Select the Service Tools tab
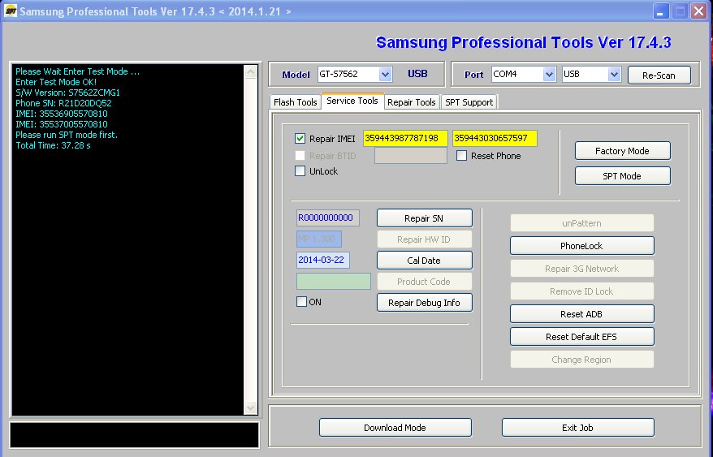This screenshot has height=457, width=713. point(352,101)
